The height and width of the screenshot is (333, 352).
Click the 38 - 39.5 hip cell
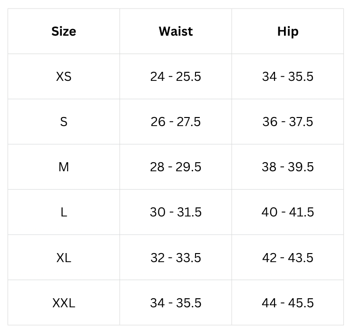[x=288, y=167]
